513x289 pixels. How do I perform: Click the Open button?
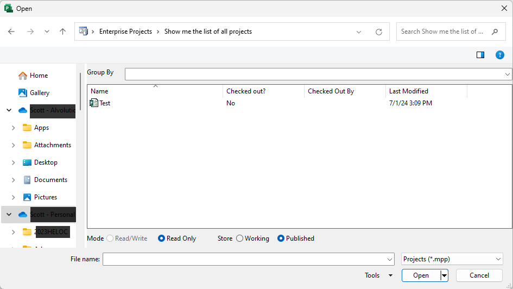point(421,275)
